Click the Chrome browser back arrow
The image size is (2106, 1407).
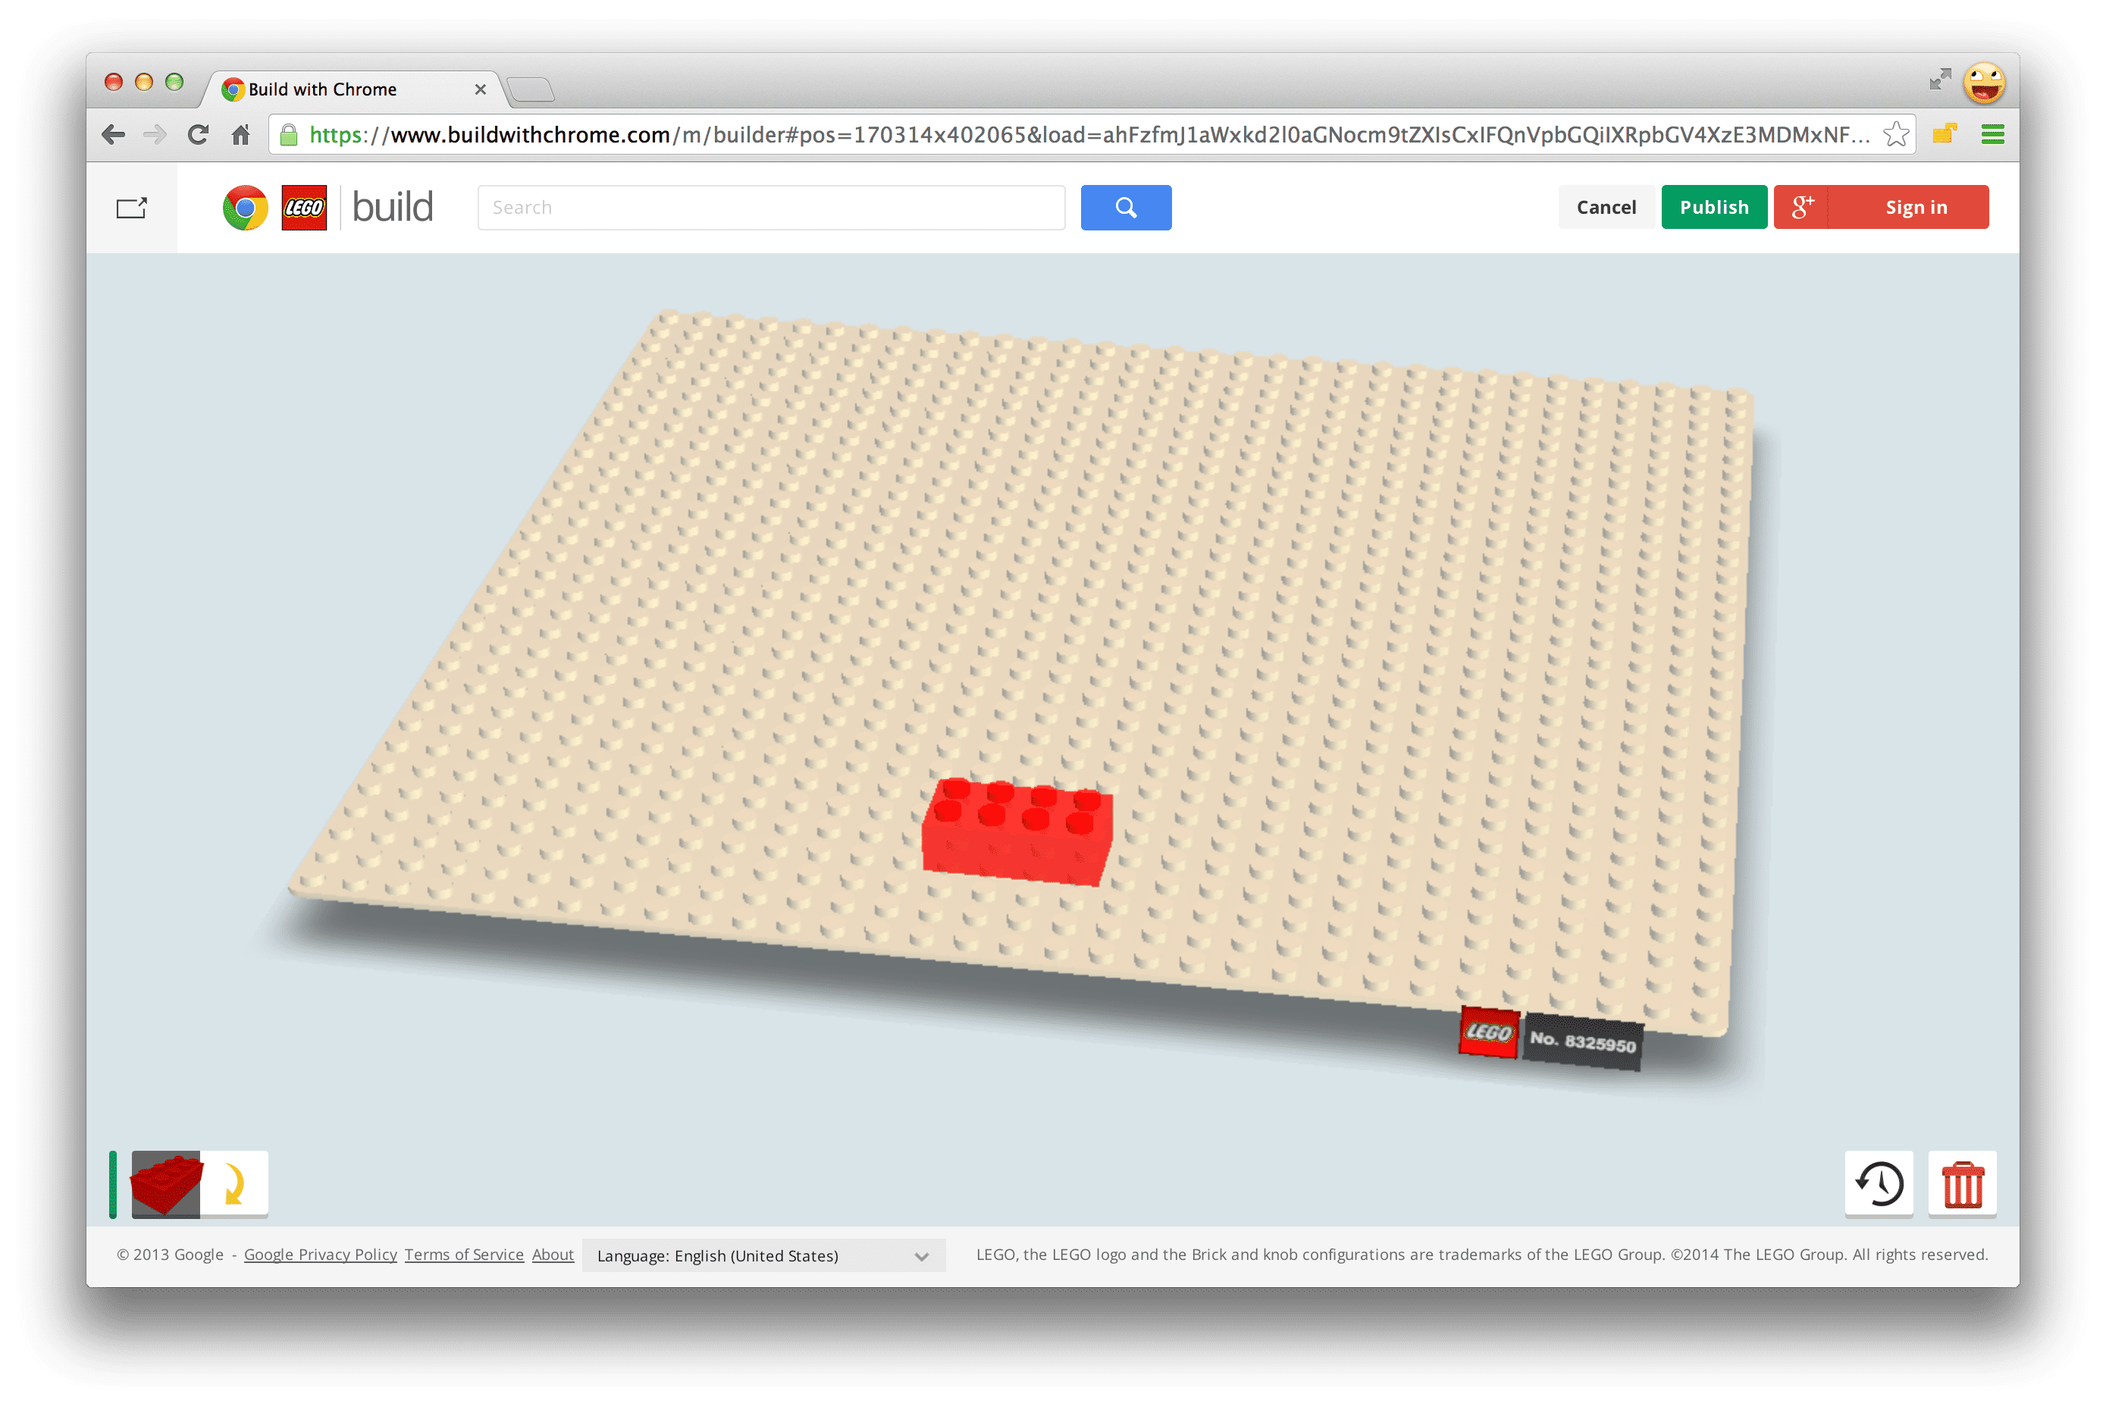point(110,136)
